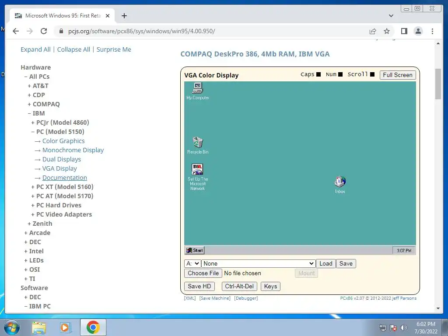Click the address bar URL
Viewport: 448px width, 336px height.
pos(141,31)
